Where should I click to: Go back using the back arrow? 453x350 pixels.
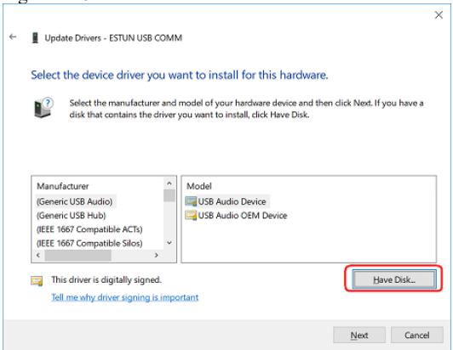(13, 37)
